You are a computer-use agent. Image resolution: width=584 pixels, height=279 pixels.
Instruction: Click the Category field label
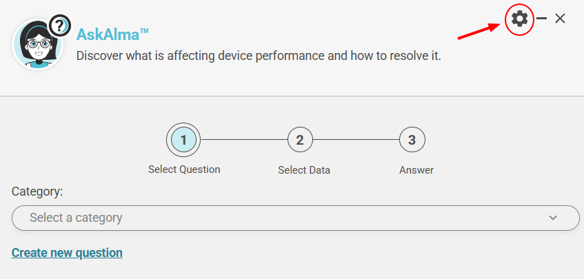coord(37,191)
